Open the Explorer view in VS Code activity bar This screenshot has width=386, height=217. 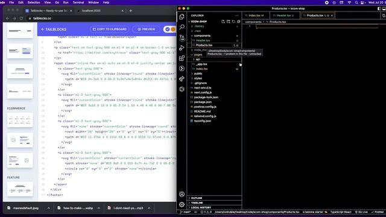click(x=182, y=16)
